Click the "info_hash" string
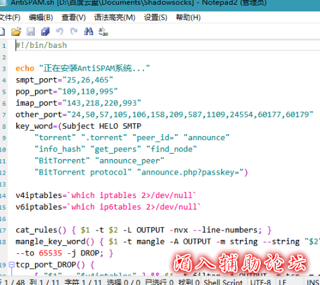Screen dimensions: 320x285 pos(60,149)
